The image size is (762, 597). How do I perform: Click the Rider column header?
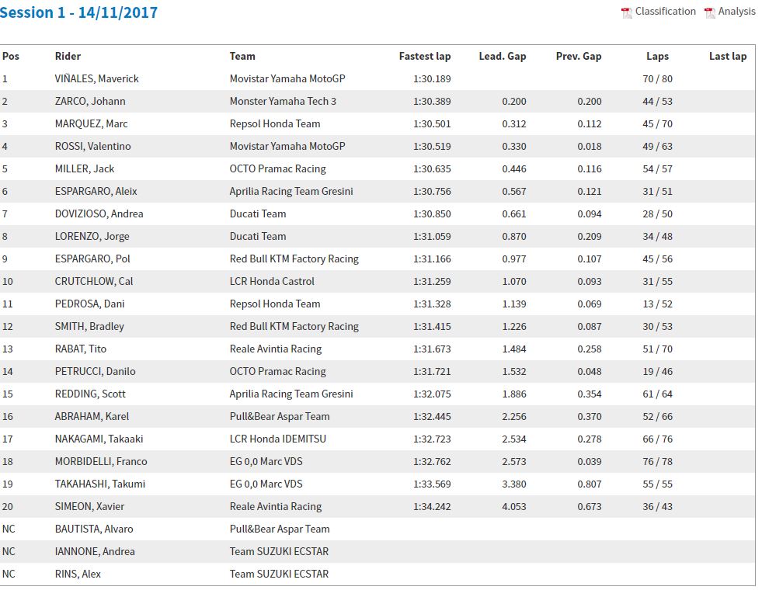[68, 57]
